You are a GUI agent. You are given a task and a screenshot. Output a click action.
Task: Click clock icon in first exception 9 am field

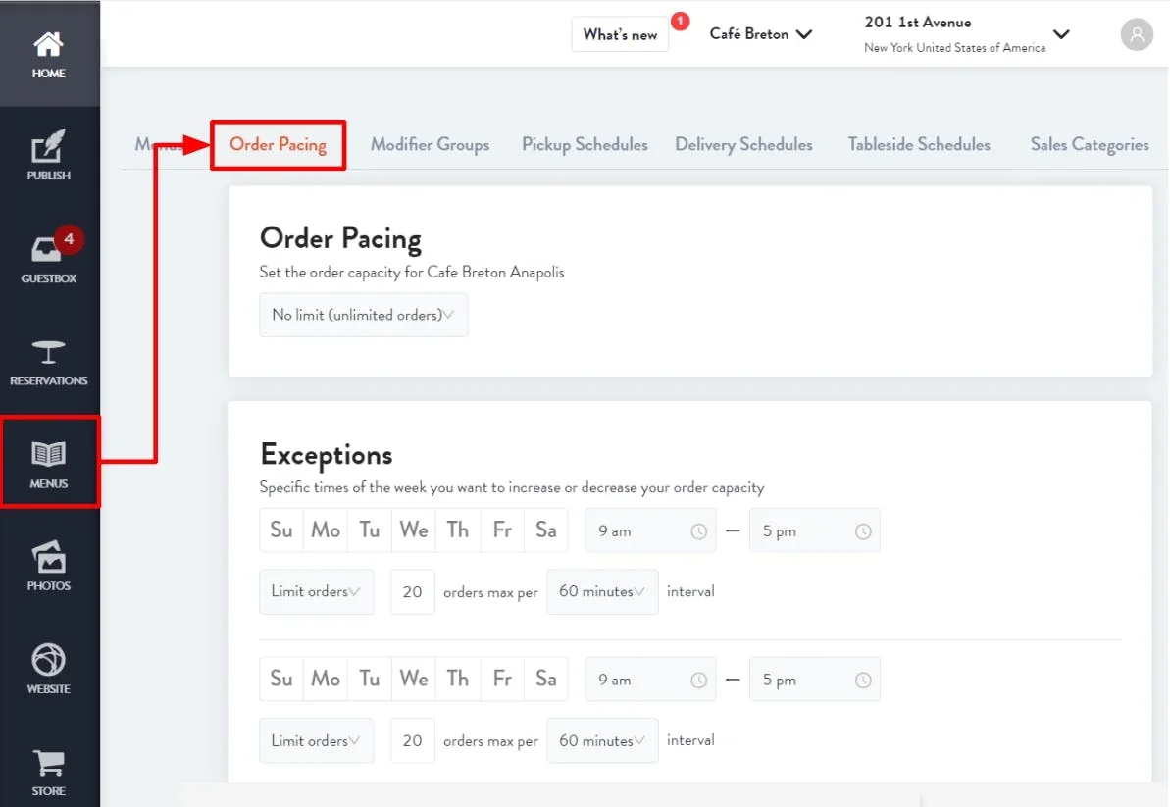click(x=698, y=531)
